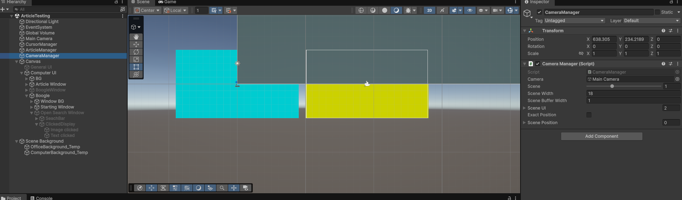This screenshot has height=200, width=682.
Task: Click the compass orientation overlay icon
Action: [140, 188]
